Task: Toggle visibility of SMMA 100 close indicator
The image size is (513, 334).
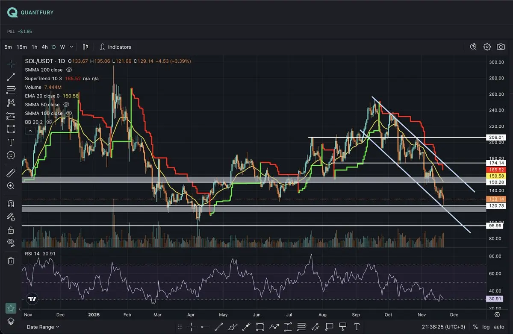Action: (x=69, y=113)
